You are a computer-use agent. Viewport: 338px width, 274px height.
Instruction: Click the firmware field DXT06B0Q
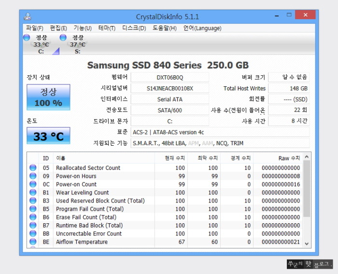170,77
